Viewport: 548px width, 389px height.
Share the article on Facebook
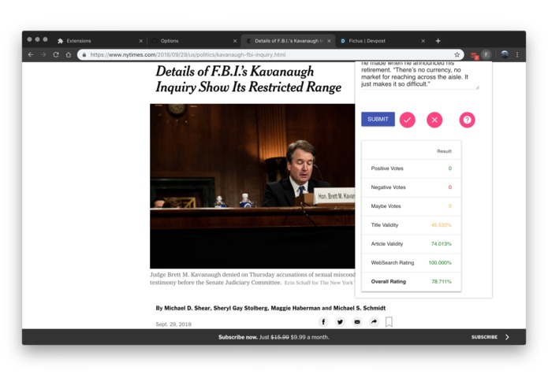pos(323,321)
